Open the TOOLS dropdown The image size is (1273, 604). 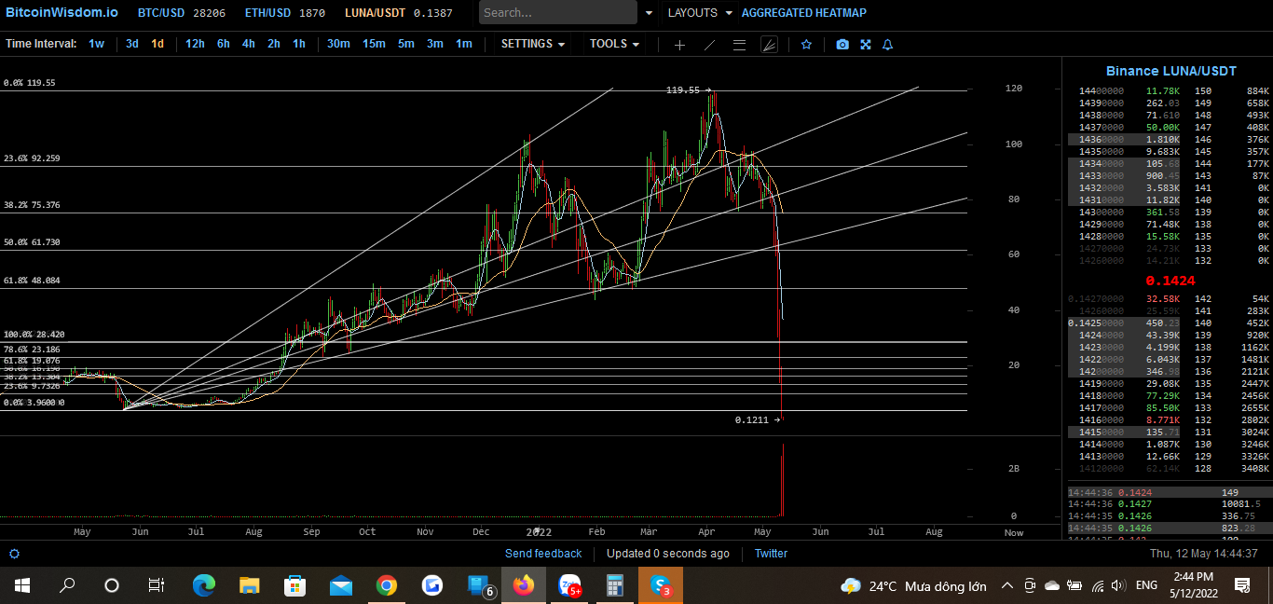[615, 44]
